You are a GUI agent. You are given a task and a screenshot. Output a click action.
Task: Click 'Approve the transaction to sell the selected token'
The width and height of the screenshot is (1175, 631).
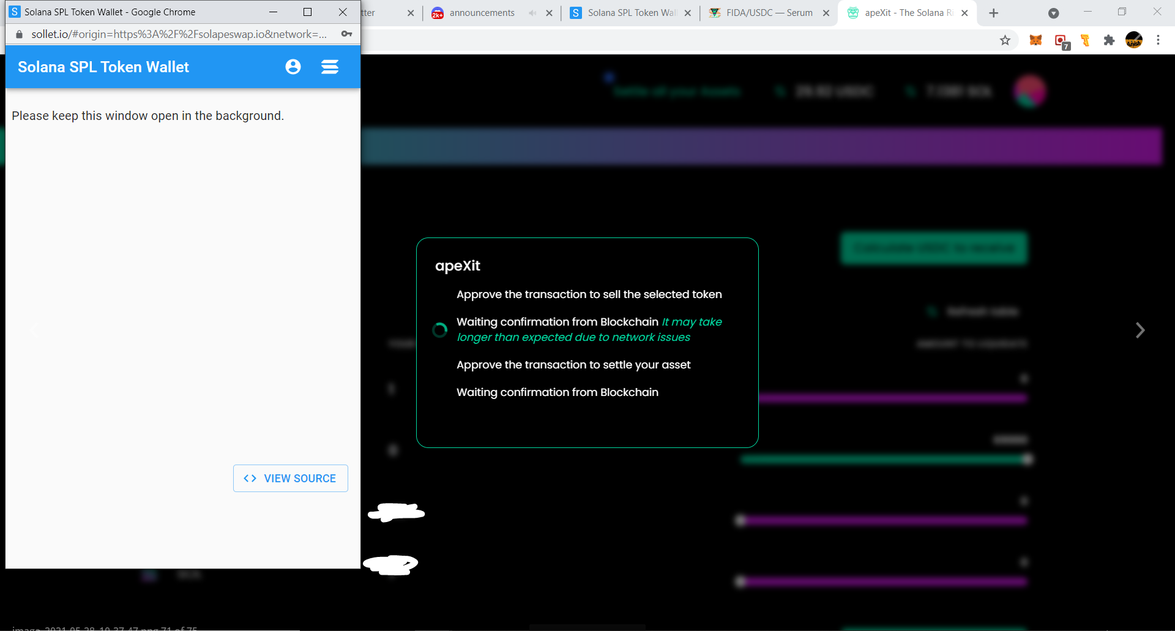pos(589,294)
